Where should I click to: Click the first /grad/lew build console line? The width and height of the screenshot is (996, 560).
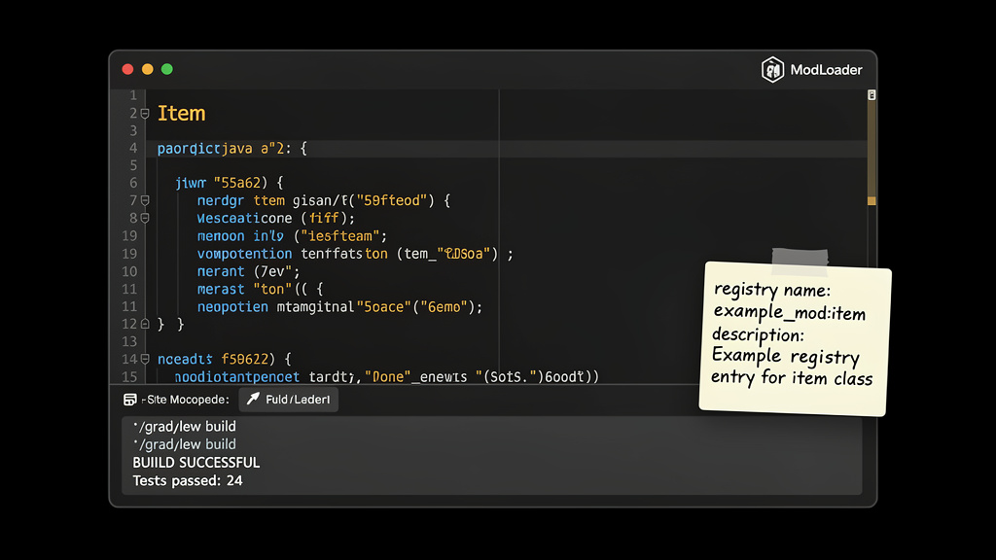click(x=184, y=427)
